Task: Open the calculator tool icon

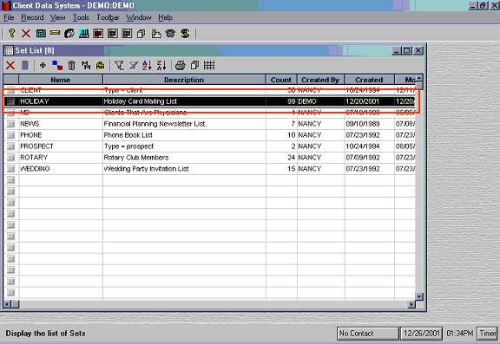Action: coord(41,33)
